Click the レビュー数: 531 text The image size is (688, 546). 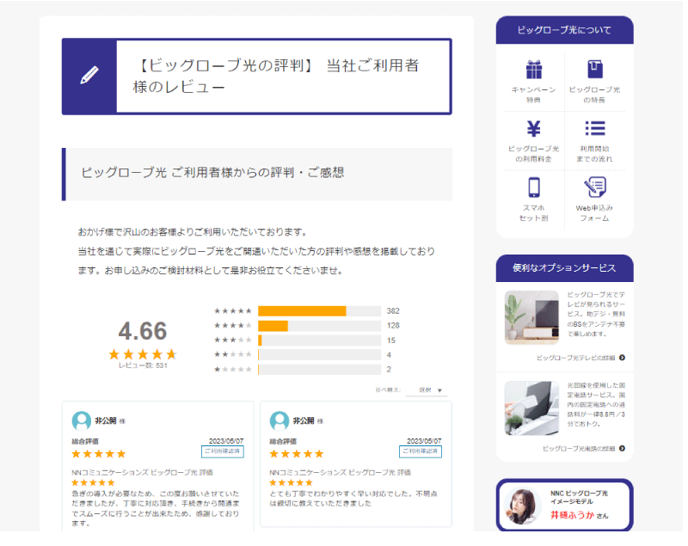[143, 365]
